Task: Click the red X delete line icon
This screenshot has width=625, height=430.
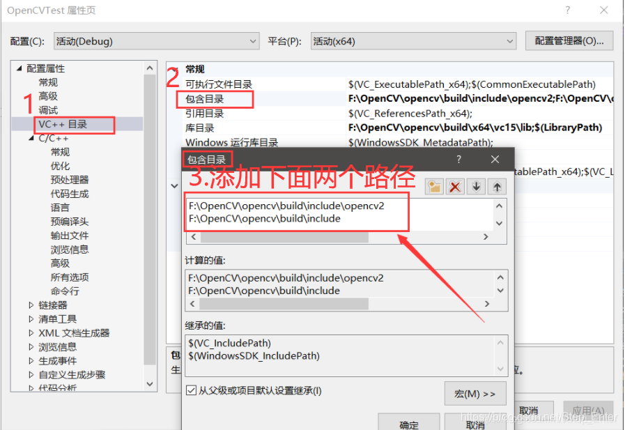Action: pos(455,187)
